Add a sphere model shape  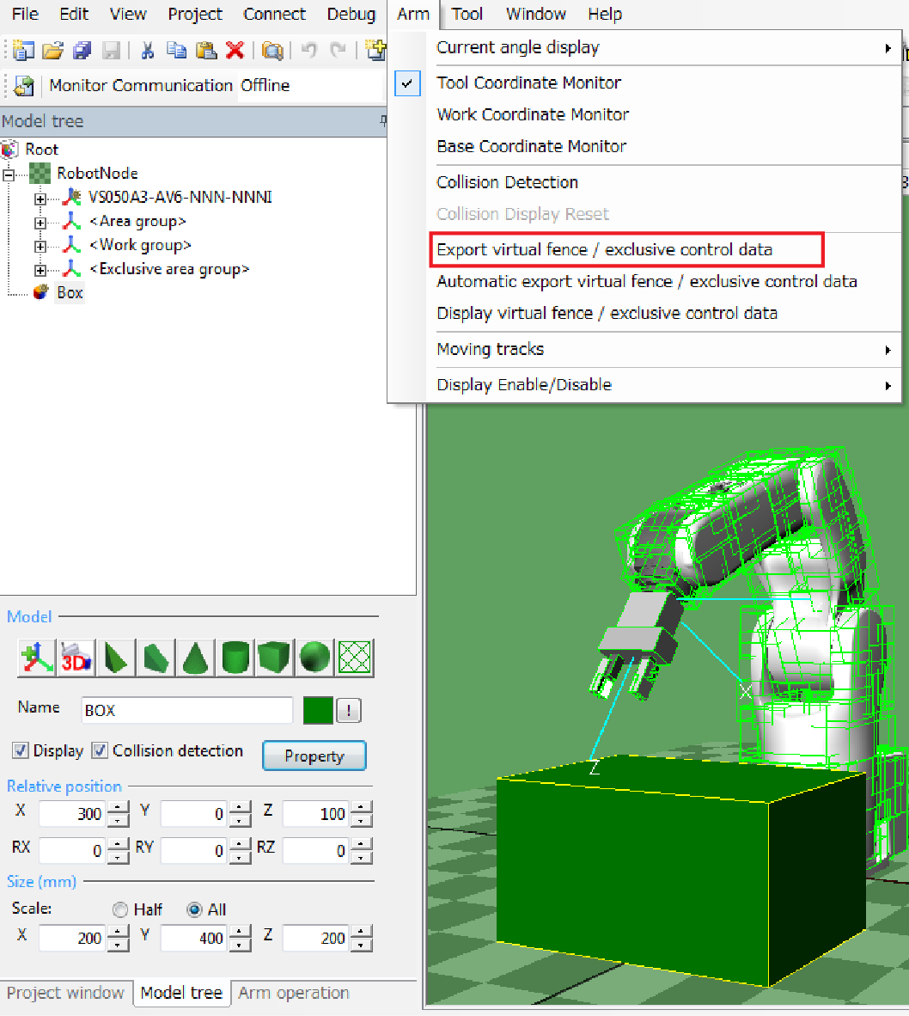pyautogui.click(x=314, y=658)
